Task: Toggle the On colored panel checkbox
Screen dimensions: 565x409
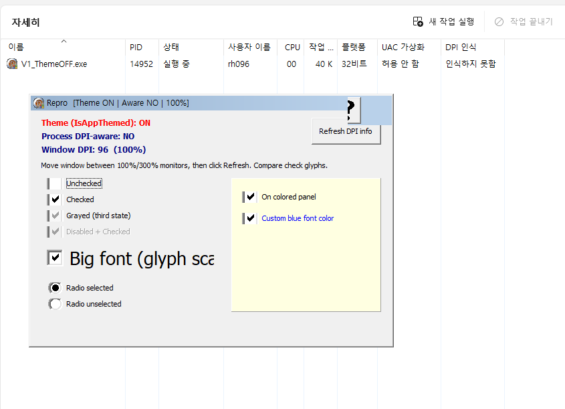Action: pyautogui.click(x=250, y=197)
